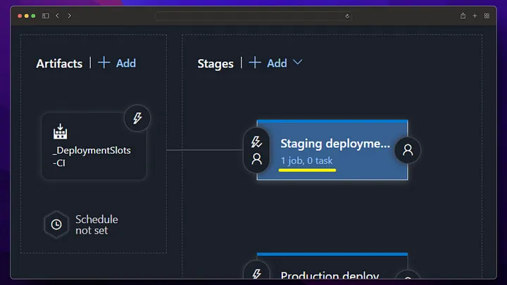Expand the Stages Add dropdown chevron
Image resolution: width=507 pixels, height=285 pixels.
pyautogui.click(x=297, y=62)
